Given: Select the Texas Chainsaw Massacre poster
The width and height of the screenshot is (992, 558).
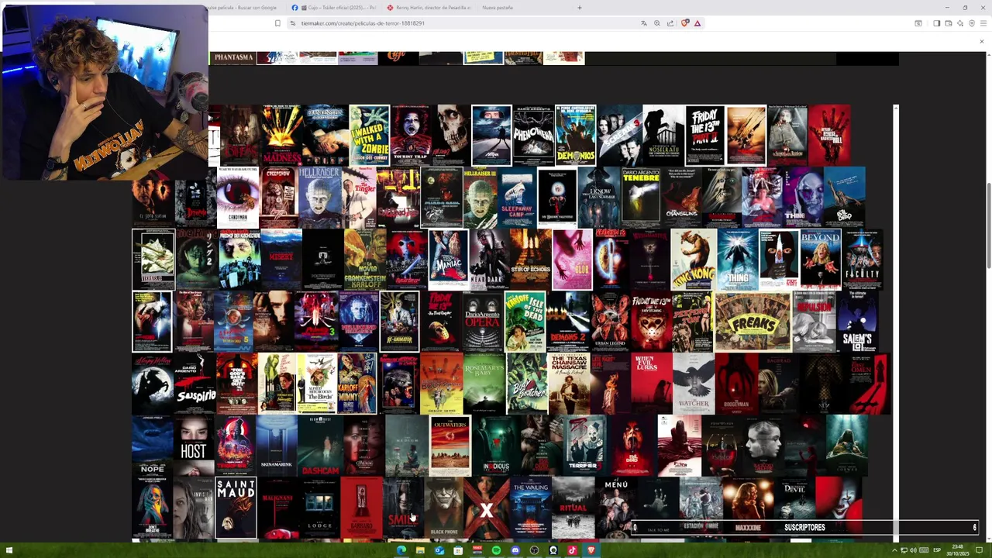Looking at the screenshot, I should (x=569, y=384).
